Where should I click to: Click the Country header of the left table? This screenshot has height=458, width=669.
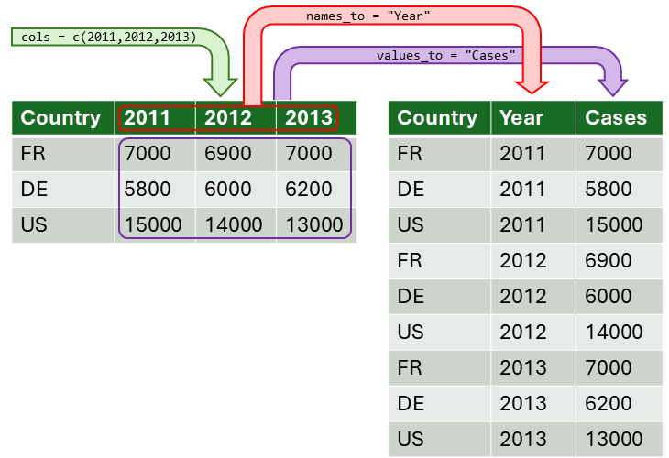tap(60, 118)
